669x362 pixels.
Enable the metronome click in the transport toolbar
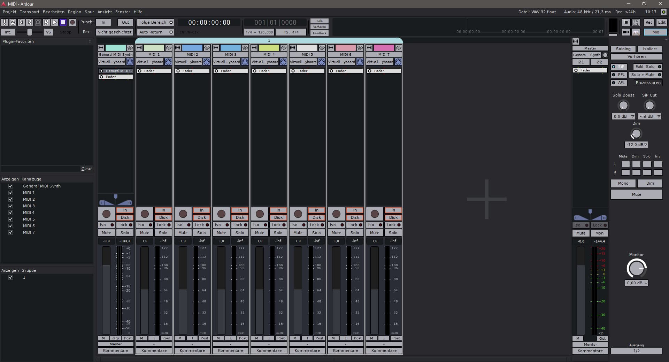pos(13,22)
